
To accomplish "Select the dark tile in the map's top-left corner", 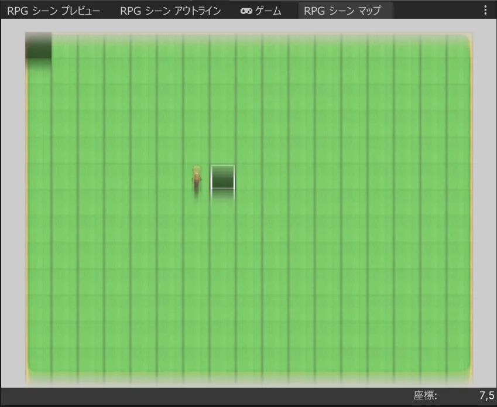I will (x=39, y=46).
